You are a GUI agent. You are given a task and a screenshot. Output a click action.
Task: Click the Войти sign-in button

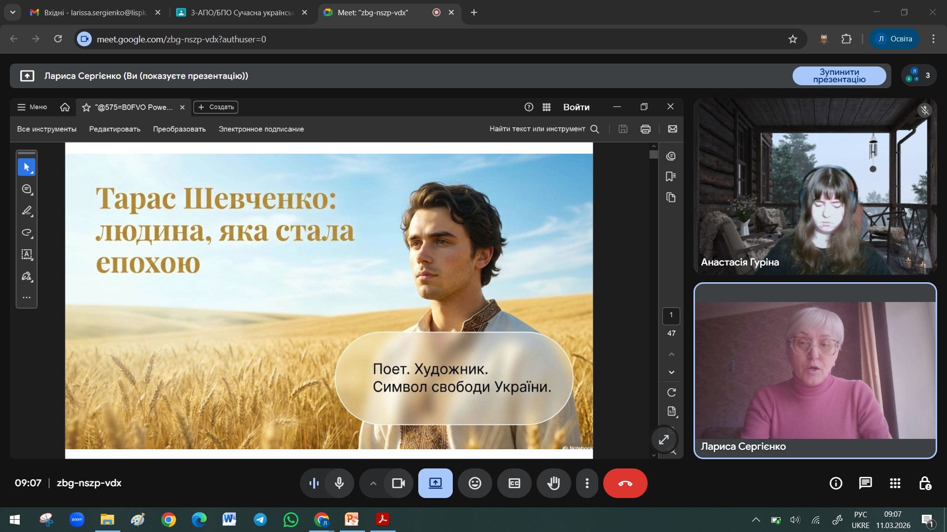(x=576, y=107)
